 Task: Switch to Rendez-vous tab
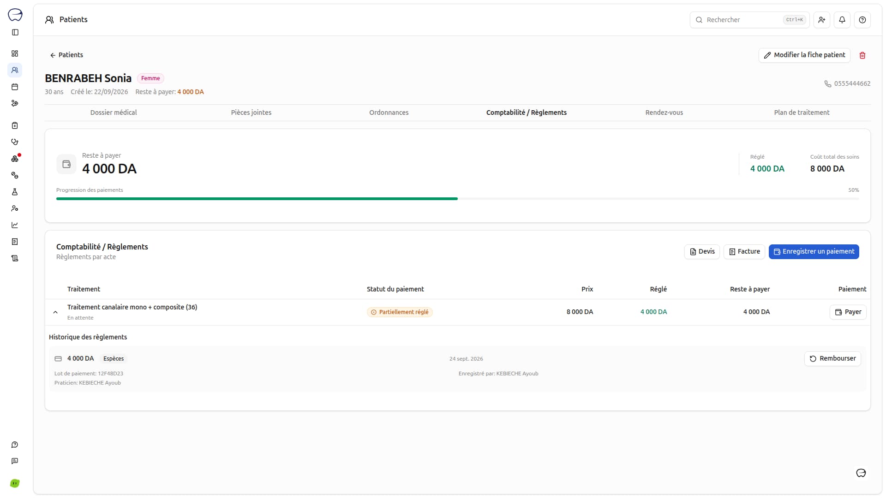pos(664,113)
